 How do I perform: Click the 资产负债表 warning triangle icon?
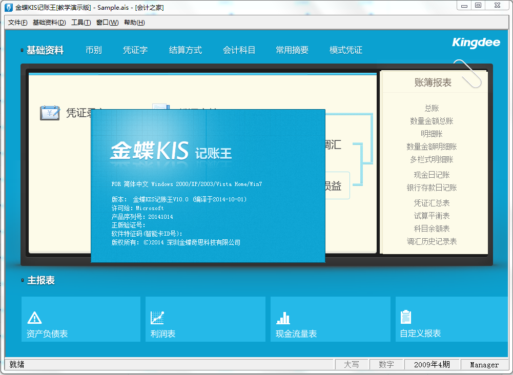pos(34,318)
